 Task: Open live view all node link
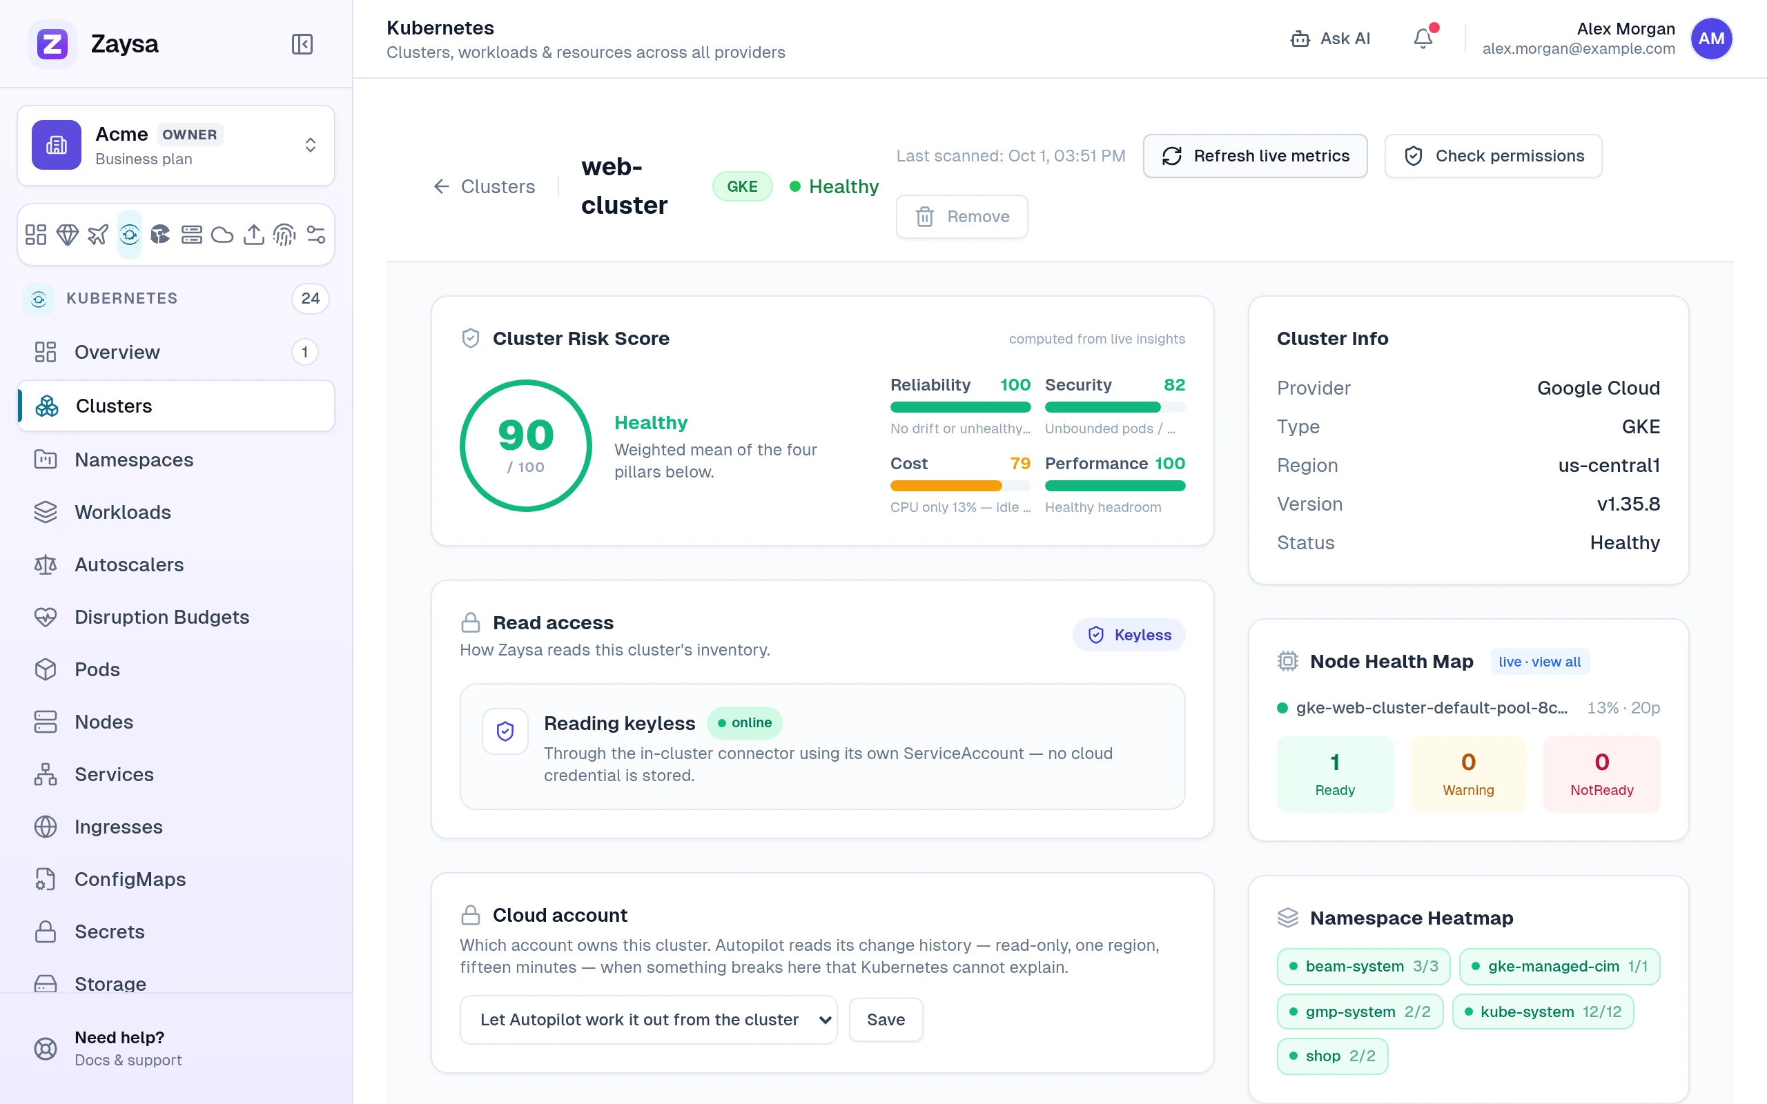[1539, 662]
